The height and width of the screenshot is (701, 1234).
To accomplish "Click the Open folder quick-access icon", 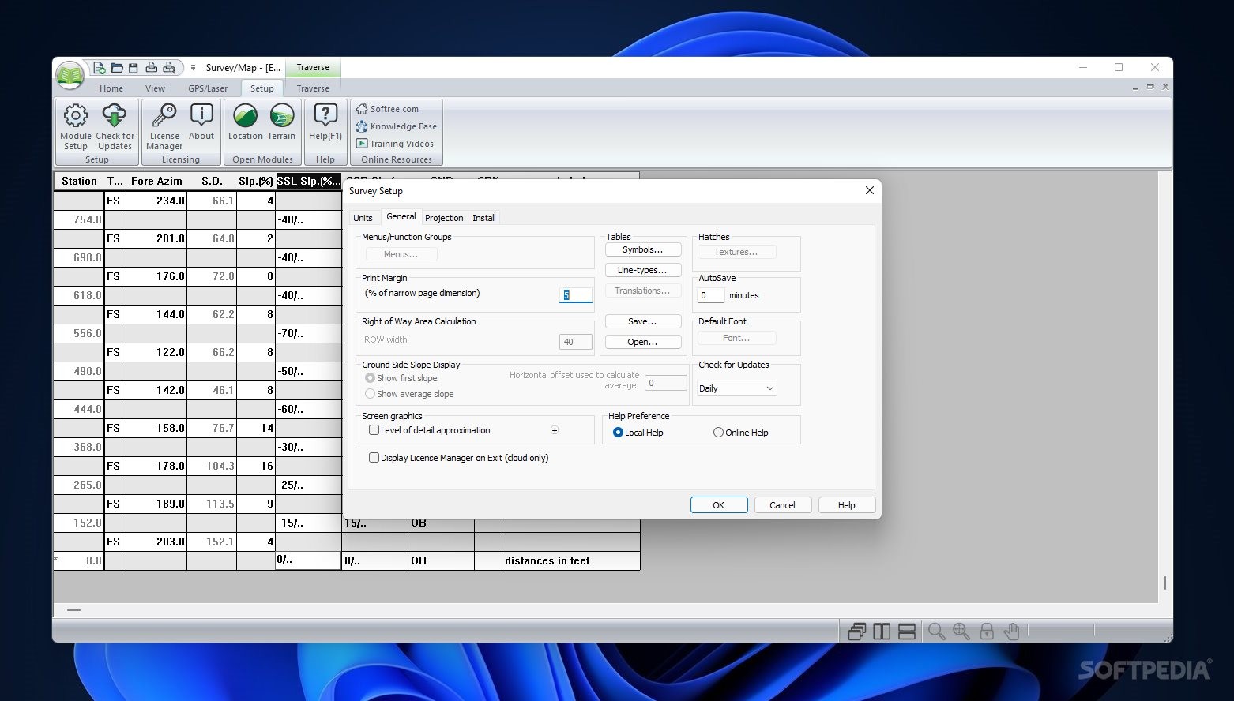I will [117, 68].
